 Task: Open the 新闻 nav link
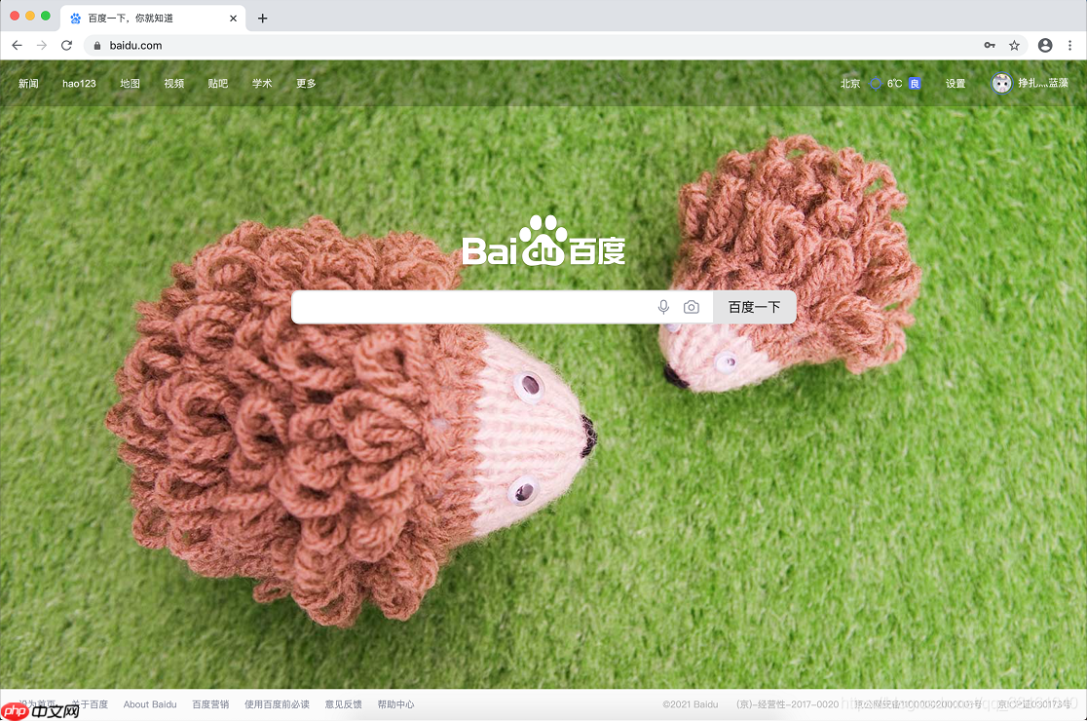[x=28, y=83]
